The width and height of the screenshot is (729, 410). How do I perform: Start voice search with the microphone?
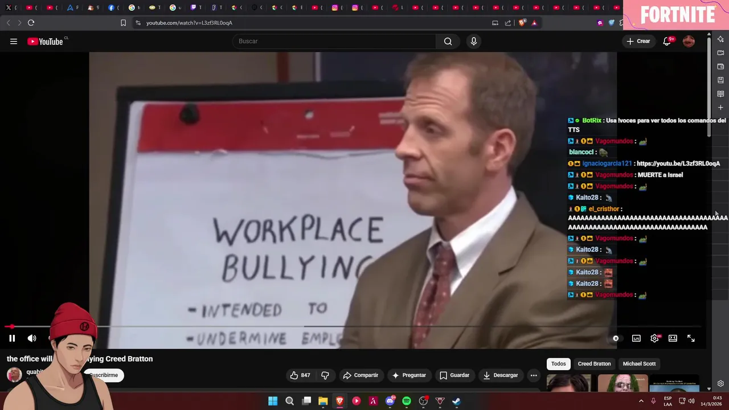[x=473, y=41]
